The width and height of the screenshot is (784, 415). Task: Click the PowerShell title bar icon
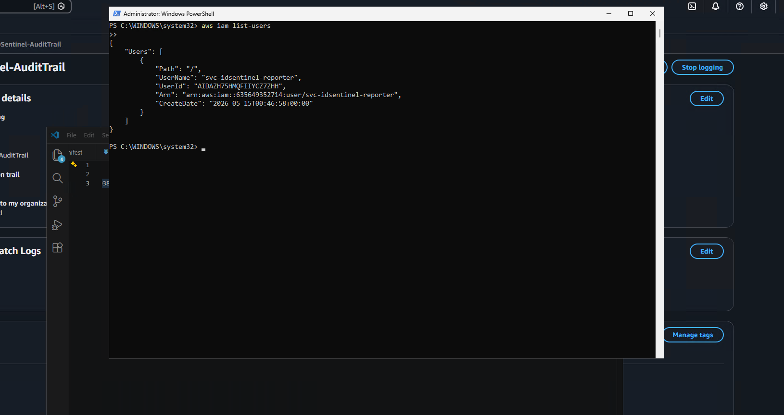(117, 13)
